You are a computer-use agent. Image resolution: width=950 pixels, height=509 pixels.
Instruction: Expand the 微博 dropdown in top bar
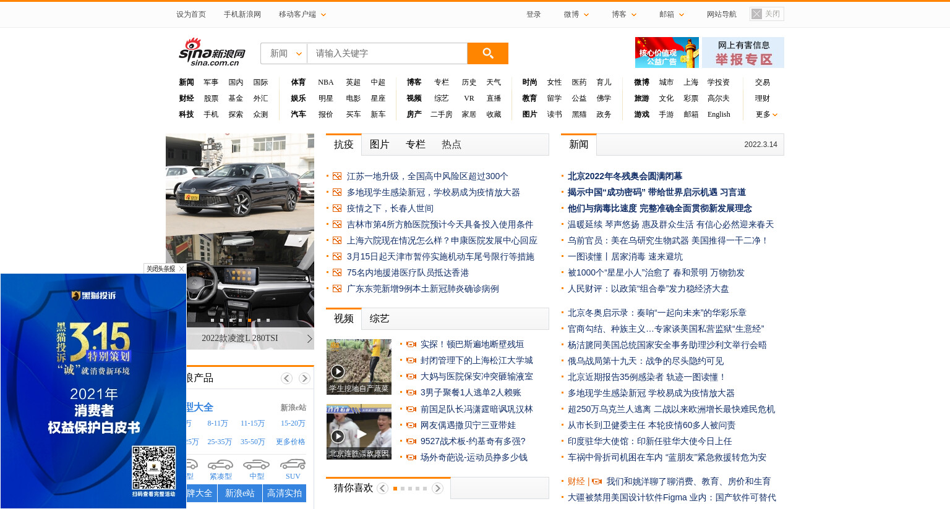coord(576,14)
